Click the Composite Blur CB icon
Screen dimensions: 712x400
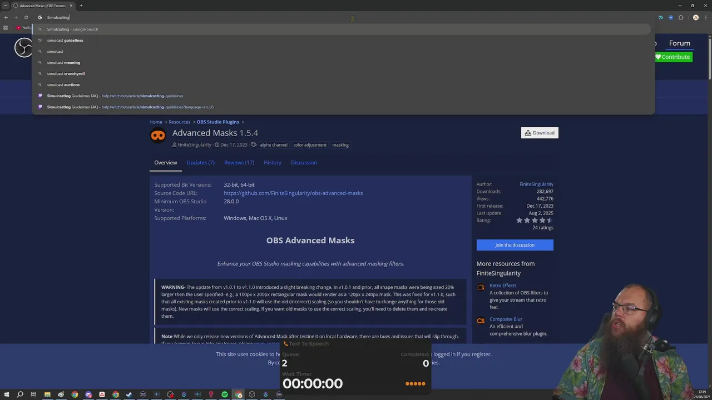(481, 321)
